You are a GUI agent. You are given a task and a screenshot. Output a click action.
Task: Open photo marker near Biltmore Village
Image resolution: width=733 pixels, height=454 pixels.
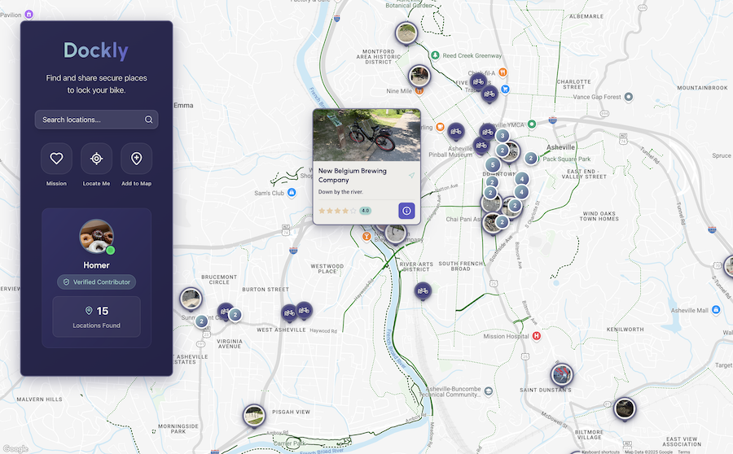pyautogui.click(x=625, y=409)
